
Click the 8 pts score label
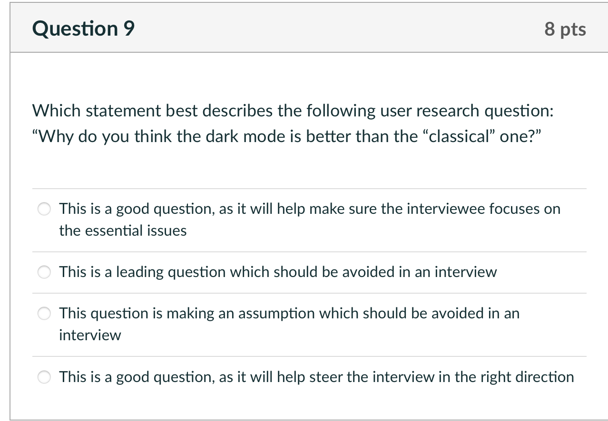click(x=565, y=29)
